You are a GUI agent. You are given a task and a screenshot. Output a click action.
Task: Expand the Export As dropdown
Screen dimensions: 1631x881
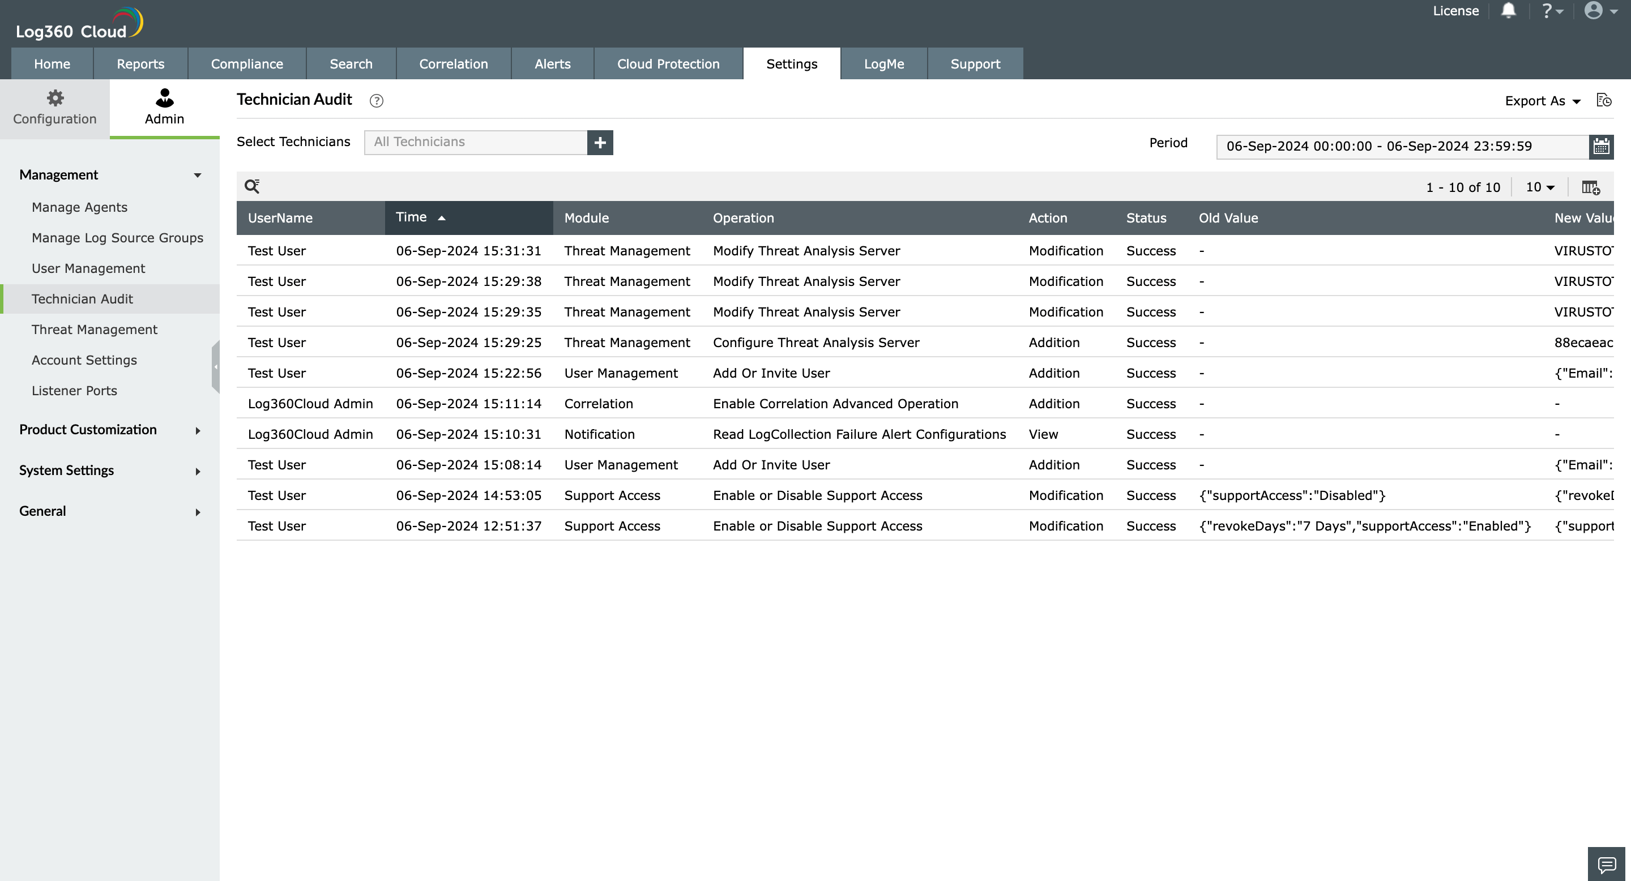[1542, 101]
